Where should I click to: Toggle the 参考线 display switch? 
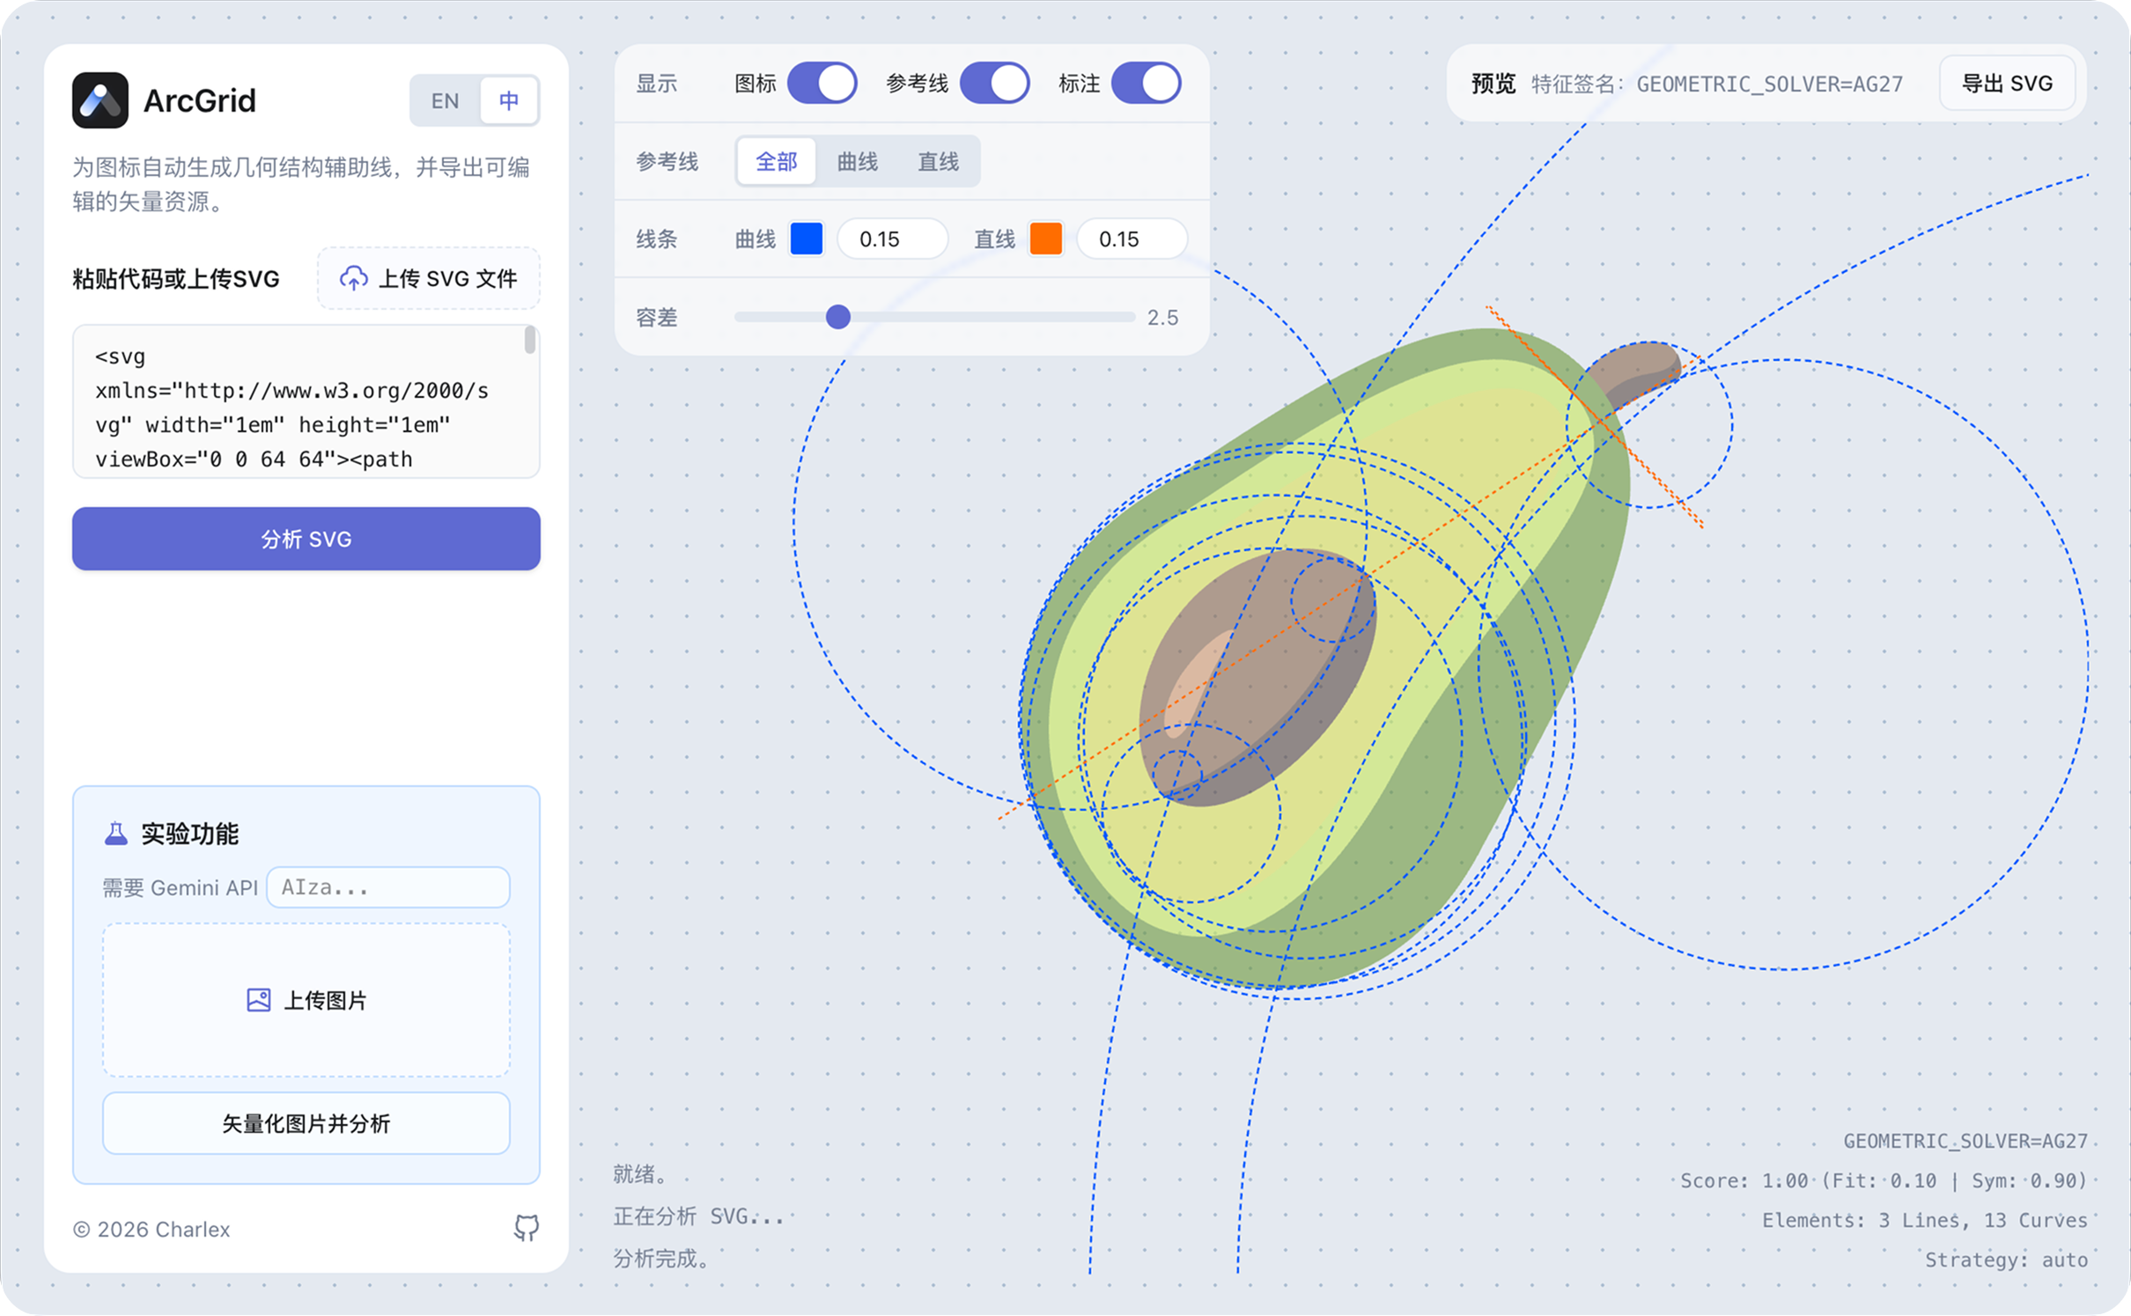994,84
